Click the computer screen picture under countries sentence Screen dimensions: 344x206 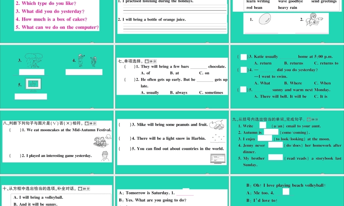218,159
